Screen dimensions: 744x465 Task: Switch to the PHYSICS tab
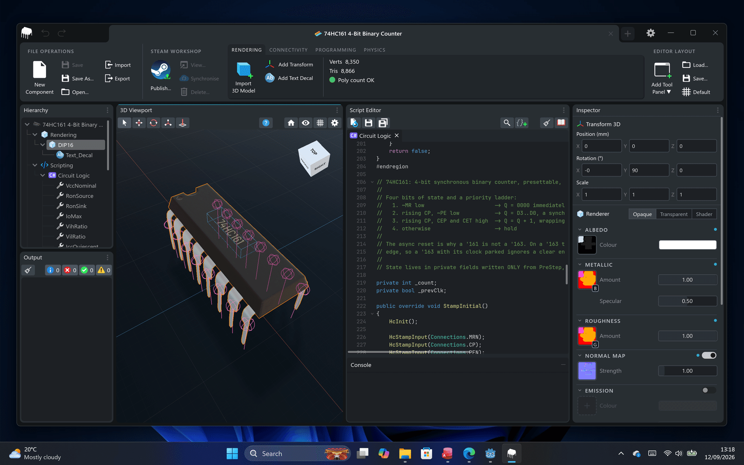(x=374, y=50)
